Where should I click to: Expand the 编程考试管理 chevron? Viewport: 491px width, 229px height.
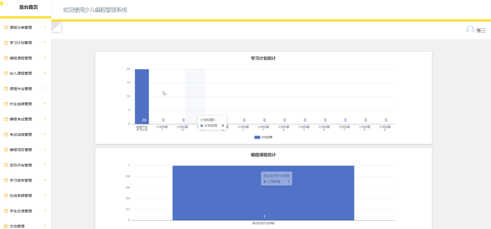click(45, 119)
